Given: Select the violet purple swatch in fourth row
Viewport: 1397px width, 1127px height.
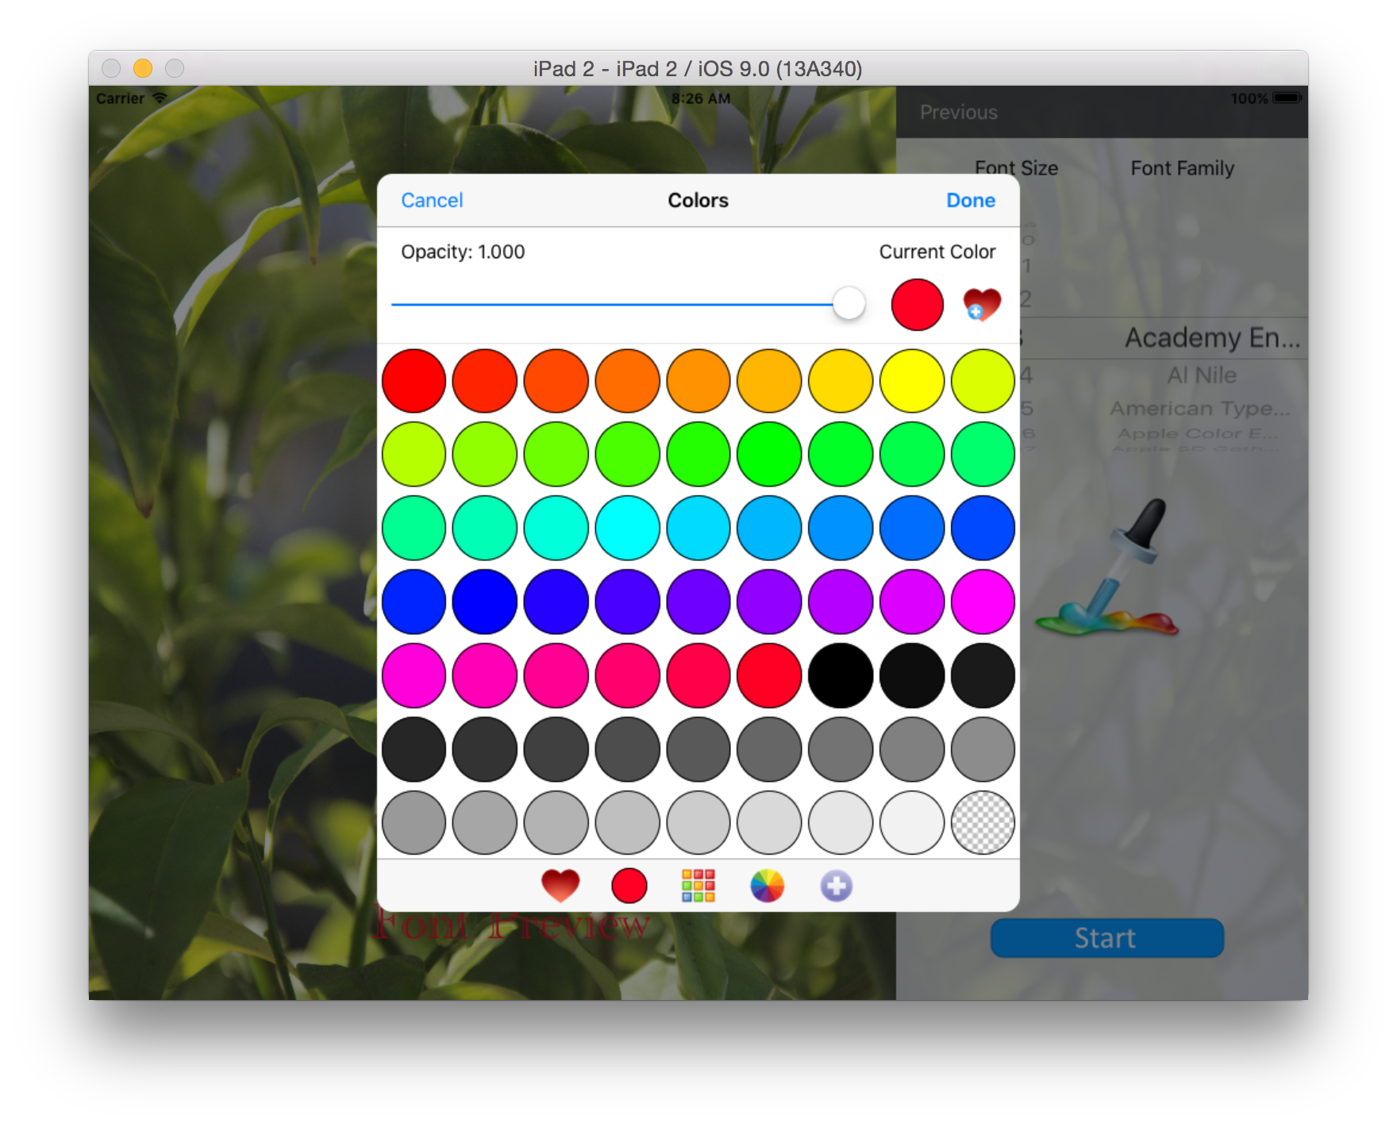Looking at the screenshot, I should [769, 602].
